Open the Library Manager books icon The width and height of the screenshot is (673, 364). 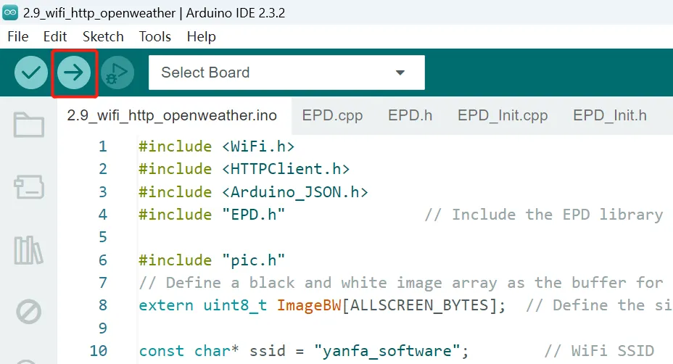pos(29,250)
